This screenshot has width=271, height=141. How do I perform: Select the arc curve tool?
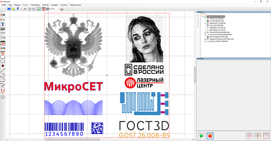[3, 75]
